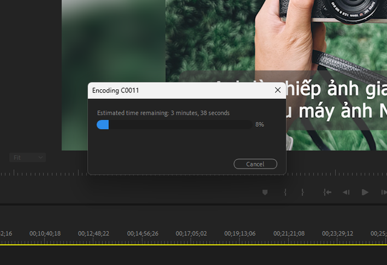Screen dimensions: 387x265
Task: Click the Mark Out bracket icon
Action: (x=303, y=192)
